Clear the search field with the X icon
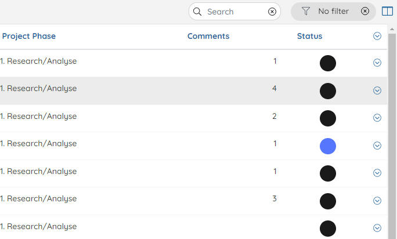 click(x=272, y=12)
